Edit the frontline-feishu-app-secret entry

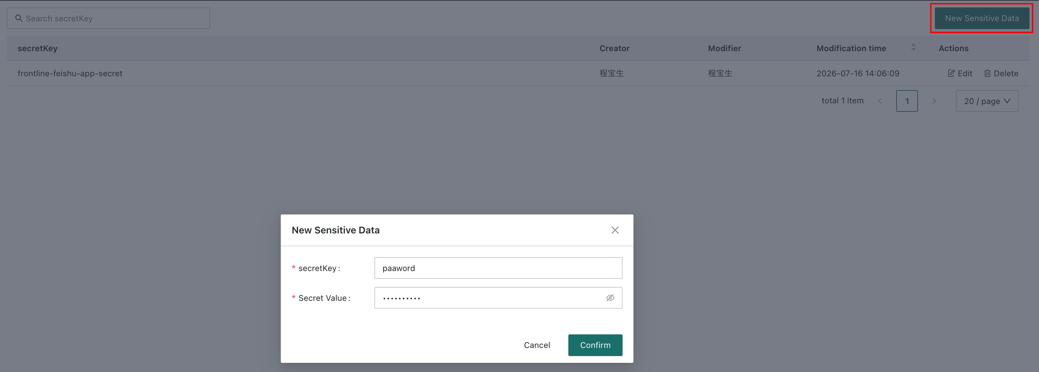click(x=960, y=74)
